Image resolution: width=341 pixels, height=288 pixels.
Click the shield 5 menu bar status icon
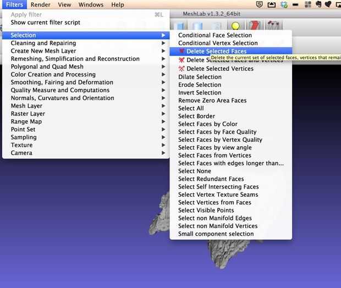[259, 4]
